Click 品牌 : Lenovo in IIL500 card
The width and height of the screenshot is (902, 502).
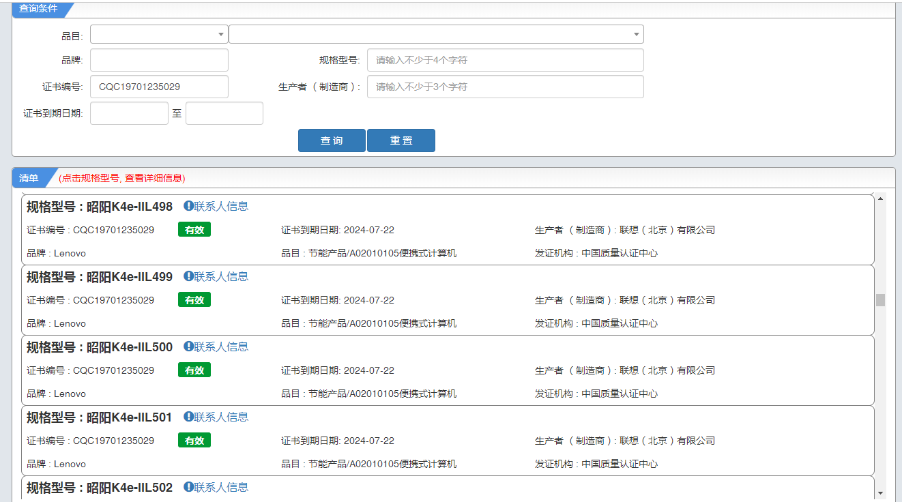[56, 394]
